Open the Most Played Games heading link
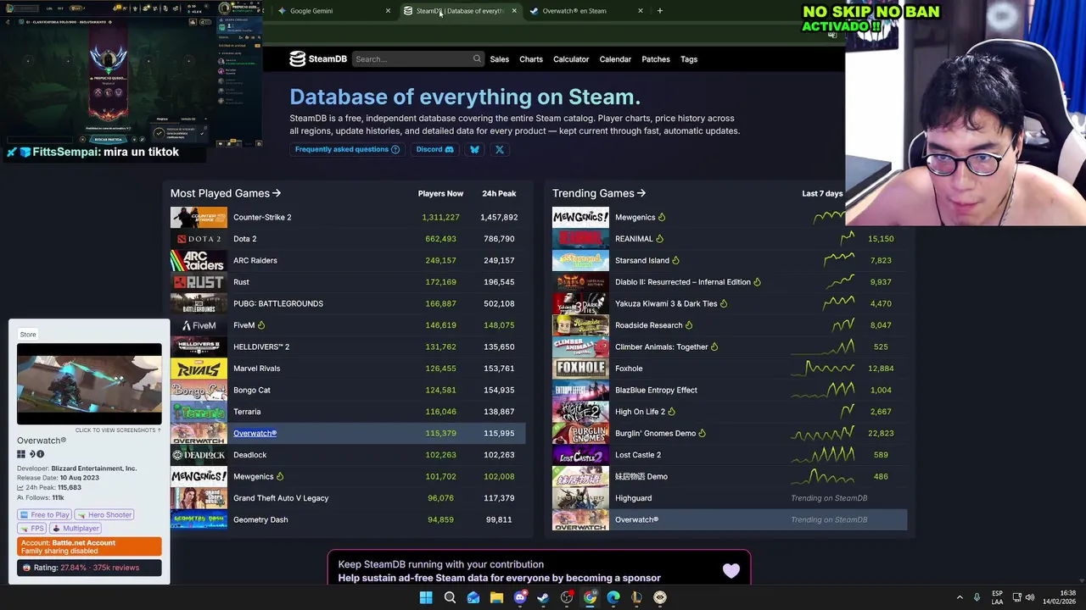Viewport: 1086px width, 610px height. point(226,193)
